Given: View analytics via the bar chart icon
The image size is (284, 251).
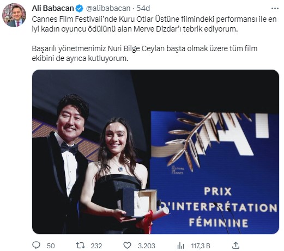Looking at the screenshot, I should click(x=180, y=246).
